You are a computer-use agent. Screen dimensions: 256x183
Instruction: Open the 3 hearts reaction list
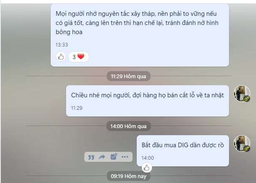[79, 57]
